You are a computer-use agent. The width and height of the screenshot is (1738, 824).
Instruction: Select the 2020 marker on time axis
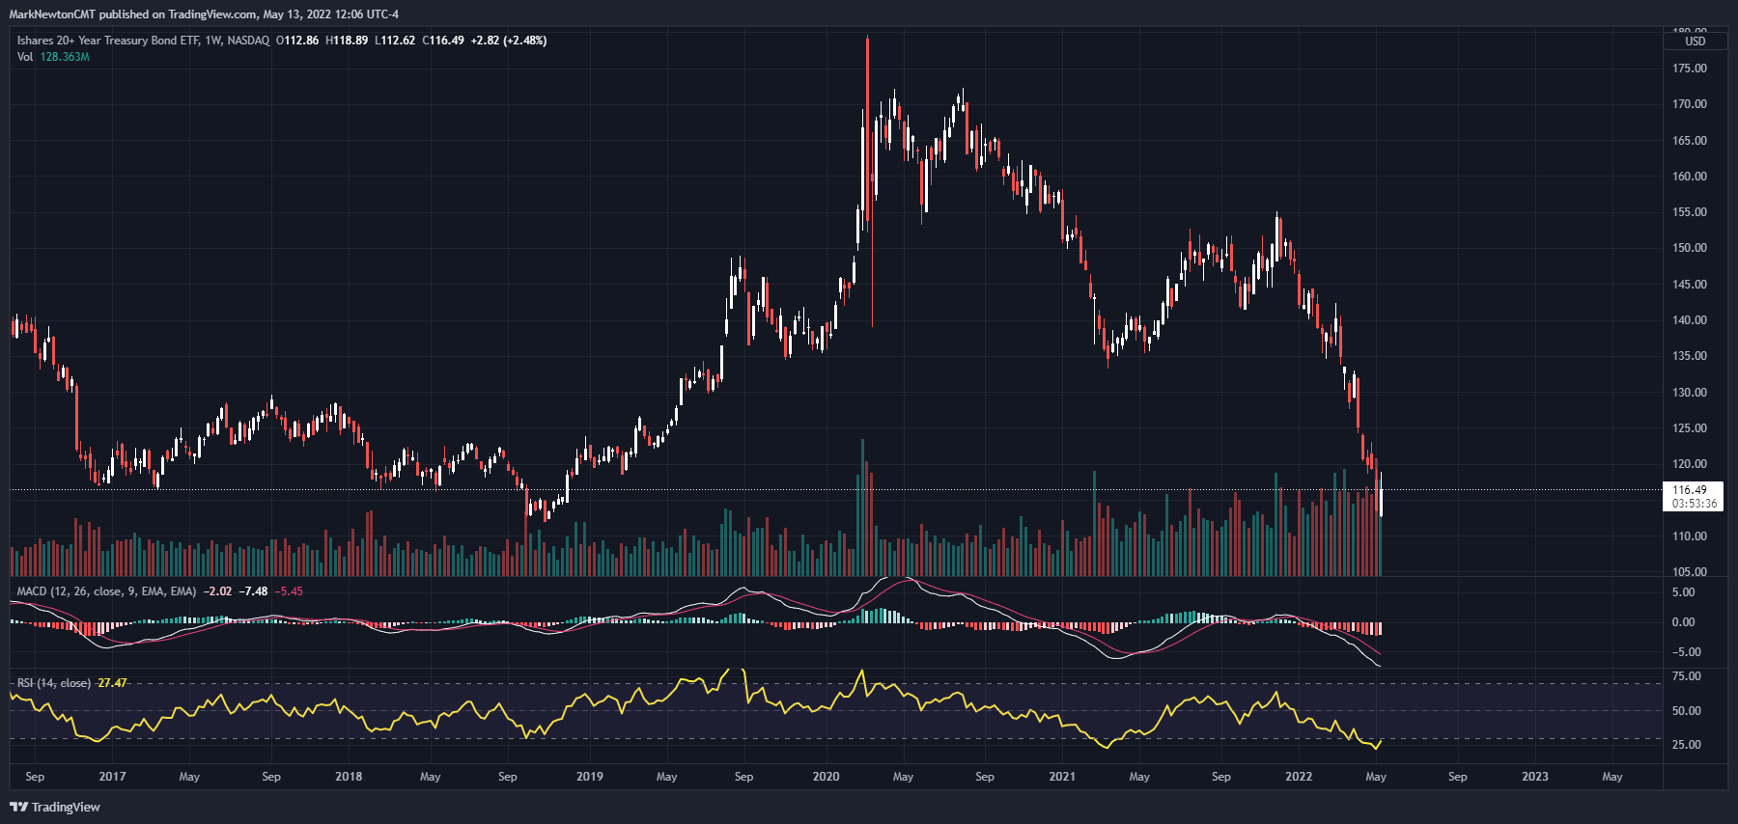coord(826,777)
